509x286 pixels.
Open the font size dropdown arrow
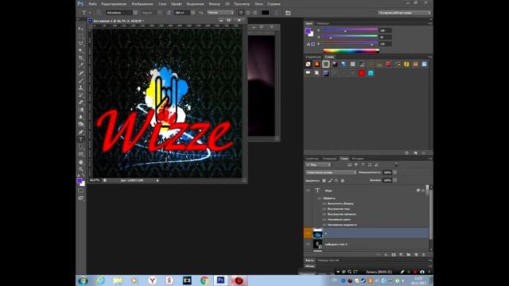point(192,13)
